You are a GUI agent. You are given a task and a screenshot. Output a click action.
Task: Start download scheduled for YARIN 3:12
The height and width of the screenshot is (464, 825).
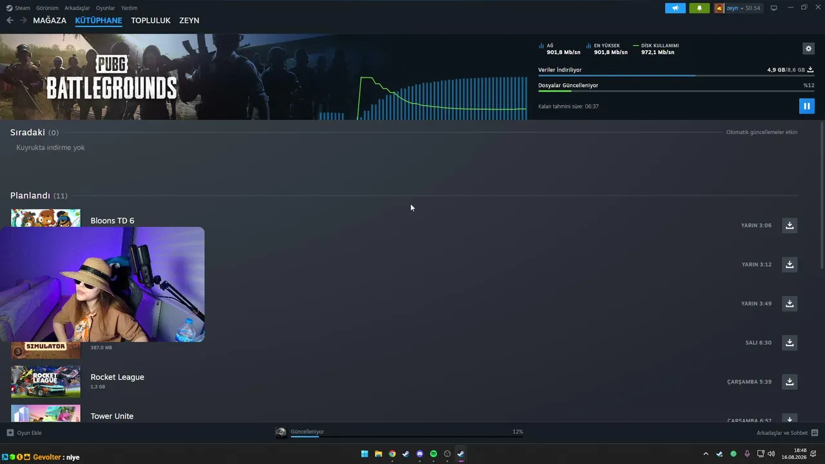coord(790,264)
